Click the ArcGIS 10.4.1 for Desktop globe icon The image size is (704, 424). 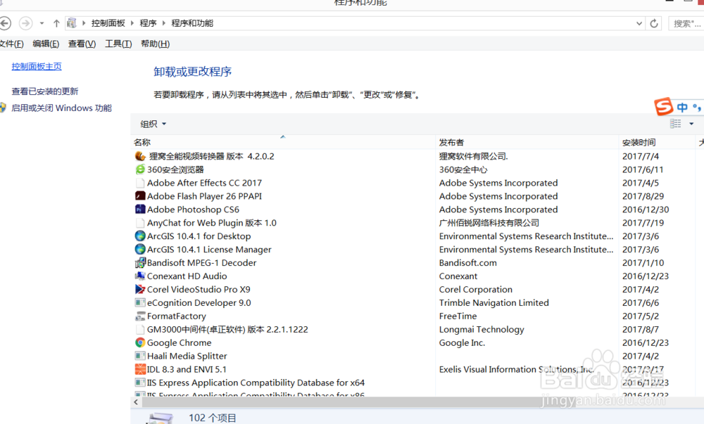click(x=140, y=236)
